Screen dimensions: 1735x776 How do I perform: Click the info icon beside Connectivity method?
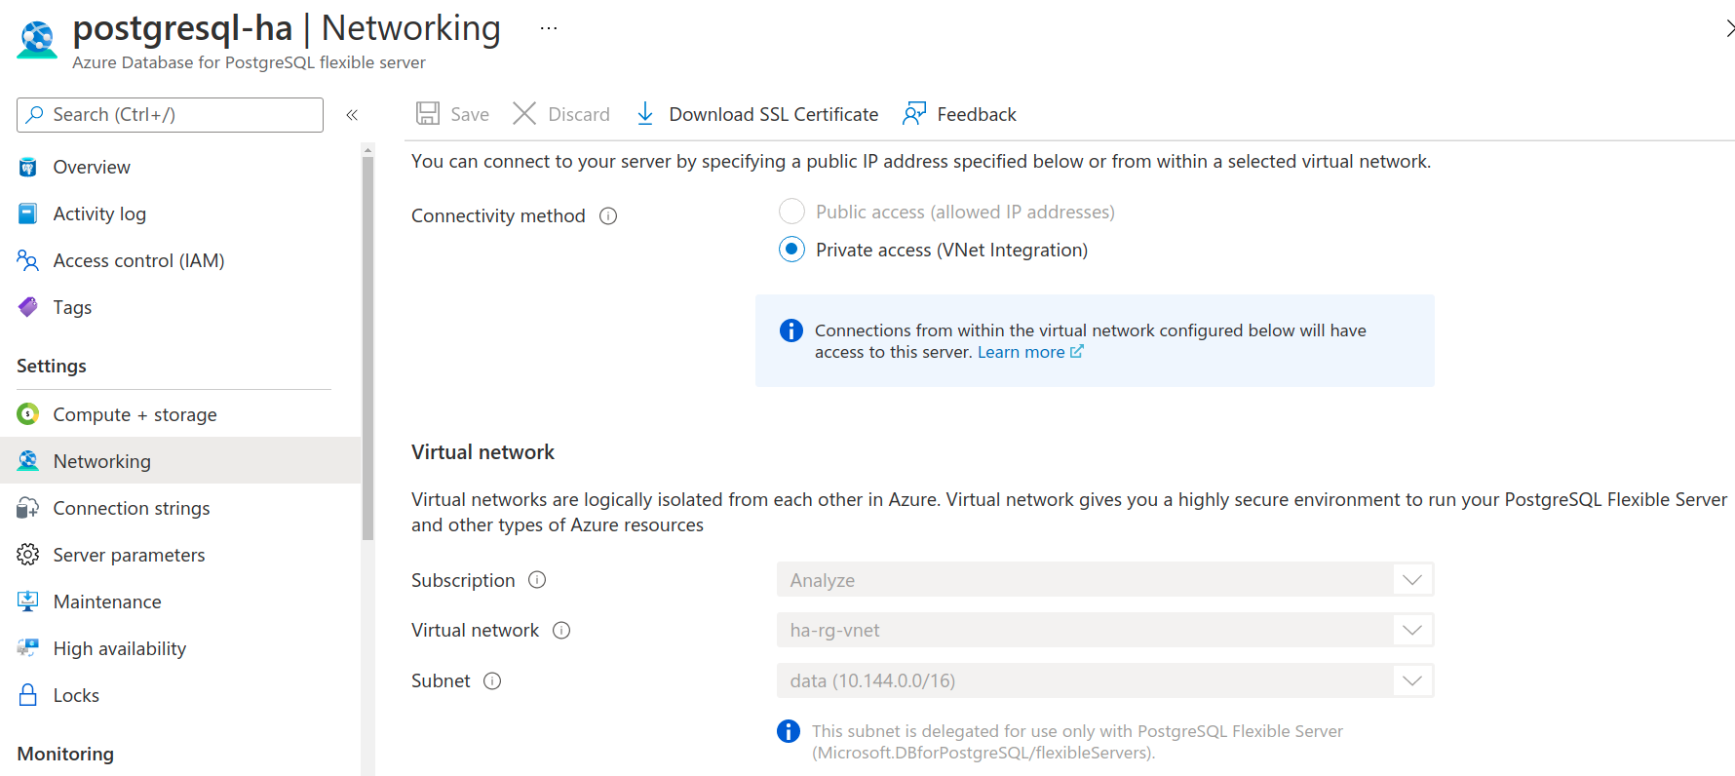point(608,216)
